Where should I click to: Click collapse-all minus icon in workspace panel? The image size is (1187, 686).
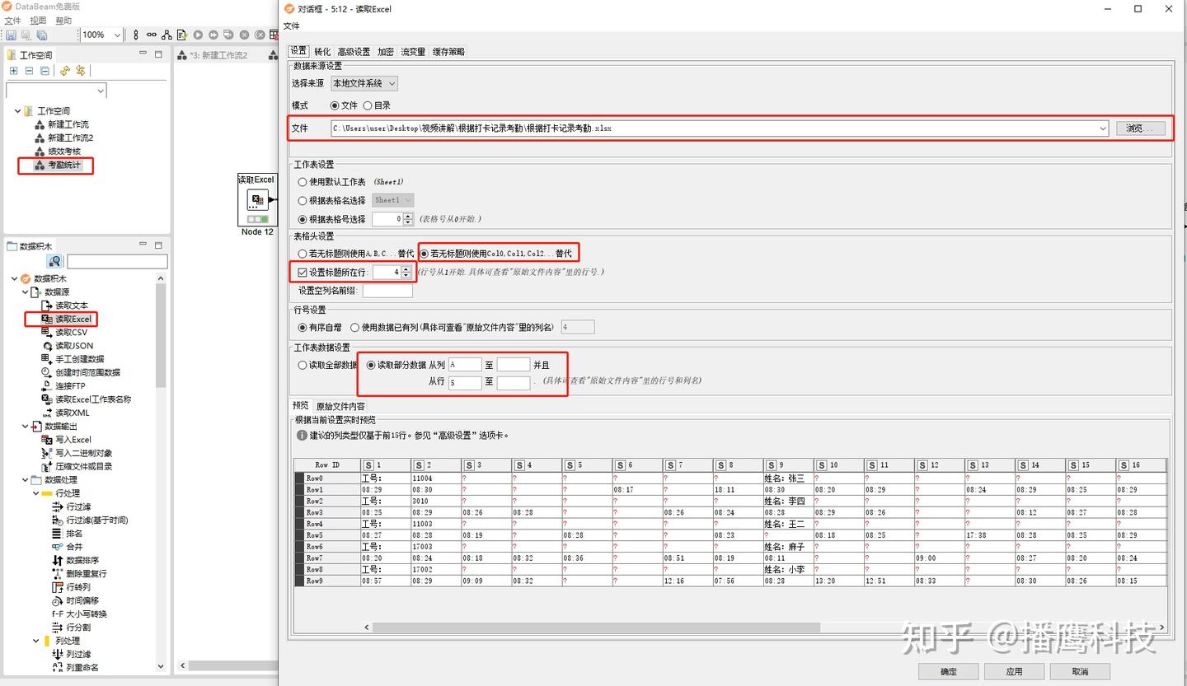click(29, 71)
